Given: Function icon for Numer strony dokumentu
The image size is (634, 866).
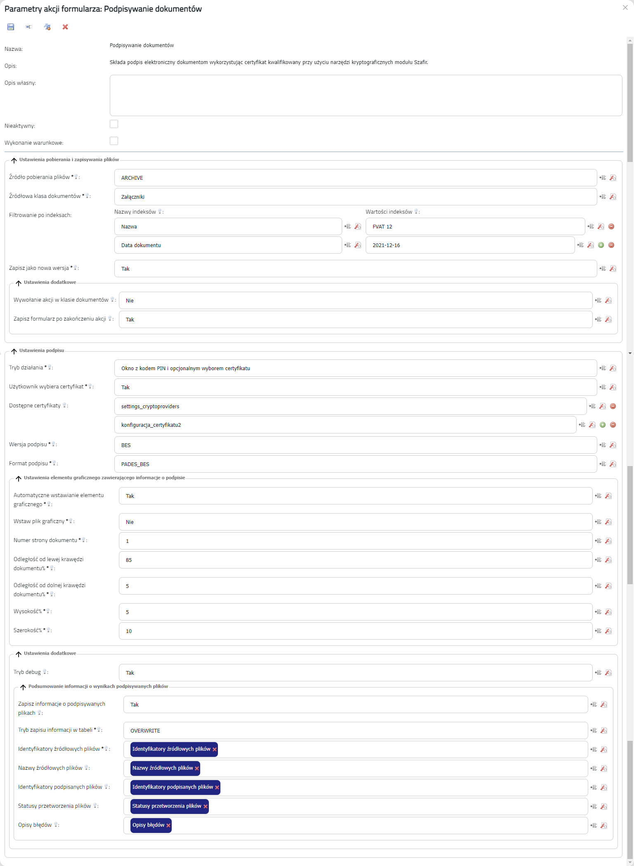Looking at the screenshot, I should pyautogui.click(x=608, y=541).
